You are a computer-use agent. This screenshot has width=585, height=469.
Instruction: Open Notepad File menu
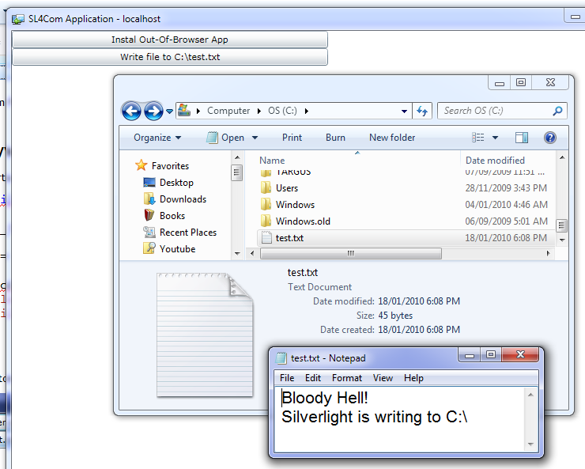pyautogui.click(x=287, y=378)
